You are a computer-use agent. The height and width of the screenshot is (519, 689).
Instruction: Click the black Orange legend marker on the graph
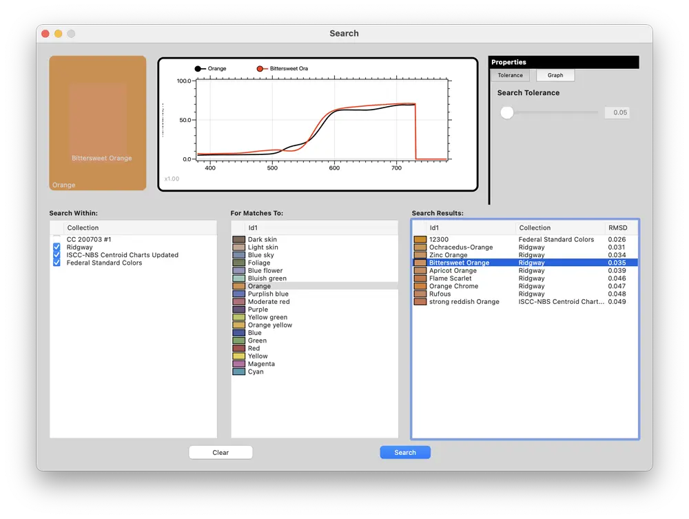tap(198, 68)
